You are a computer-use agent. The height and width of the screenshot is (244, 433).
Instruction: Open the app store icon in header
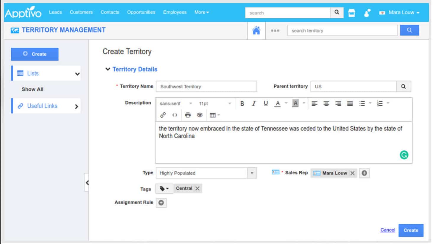coord(351,13)
